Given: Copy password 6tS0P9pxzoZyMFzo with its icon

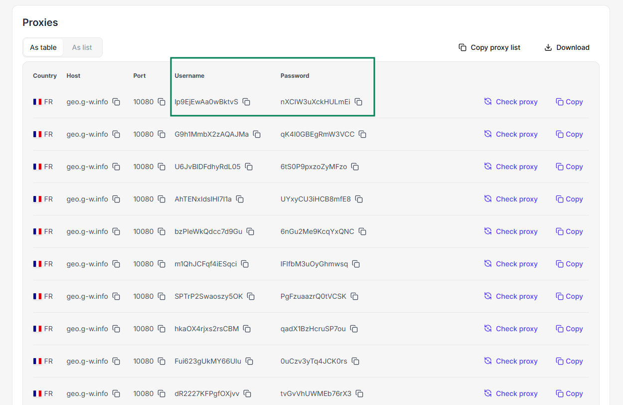Looking at the screenshot, I should [355, 167].
